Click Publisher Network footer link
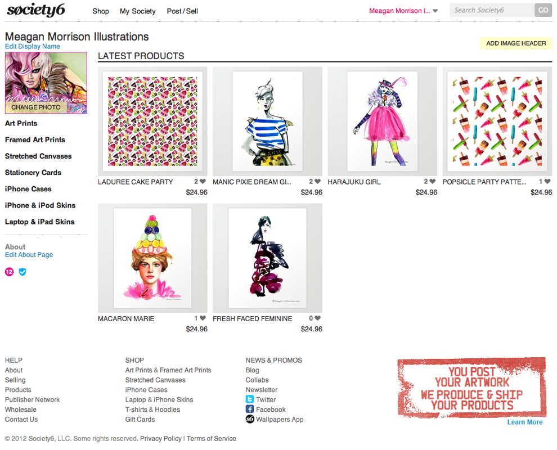Screen dimensions: 557x450 click(32, 399)
